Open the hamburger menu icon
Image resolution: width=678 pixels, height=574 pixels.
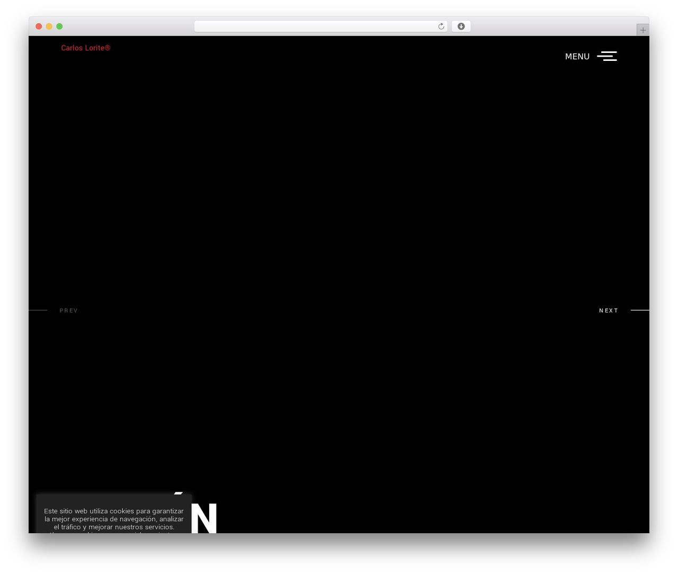pyautogui.click(x=607, y=56)
